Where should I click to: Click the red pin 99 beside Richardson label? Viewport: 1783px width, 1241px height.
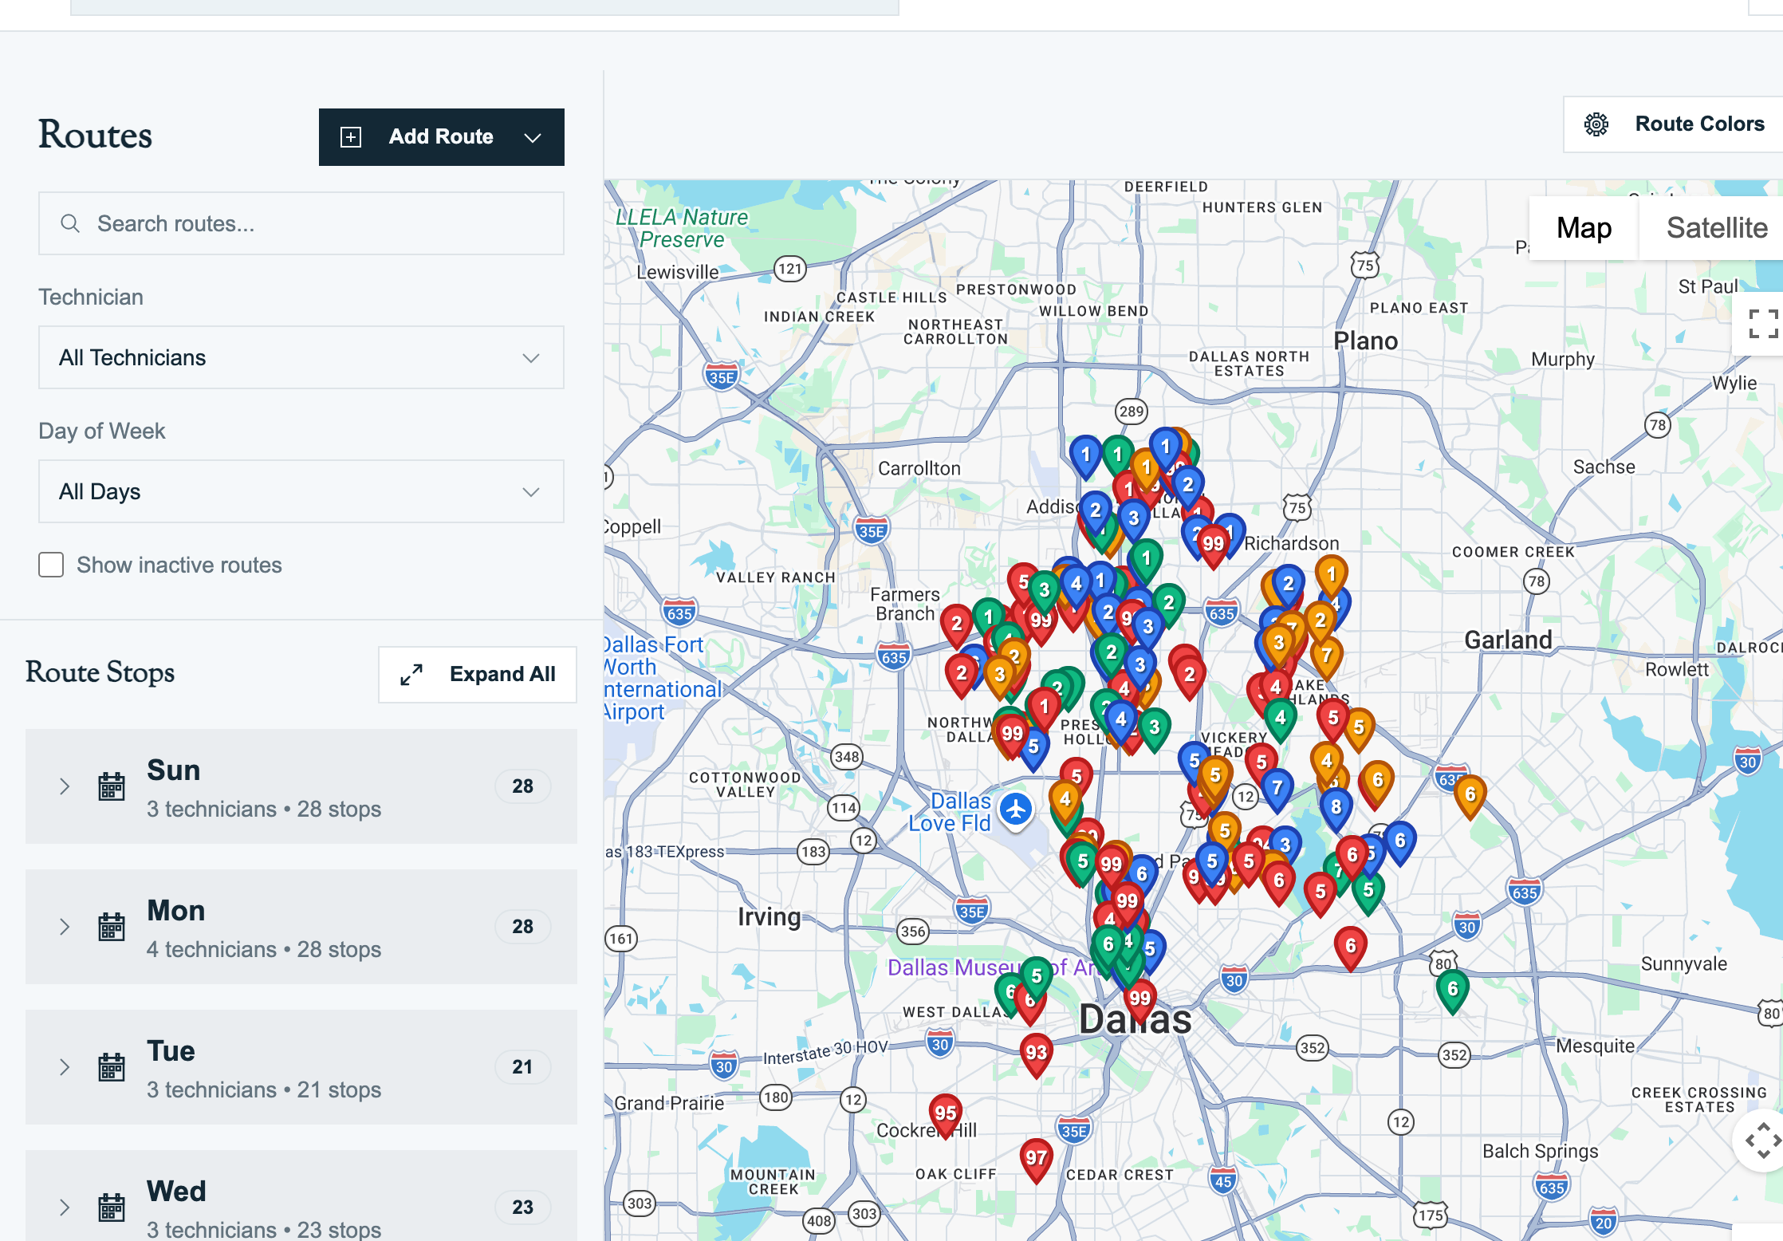(1213, 547)
